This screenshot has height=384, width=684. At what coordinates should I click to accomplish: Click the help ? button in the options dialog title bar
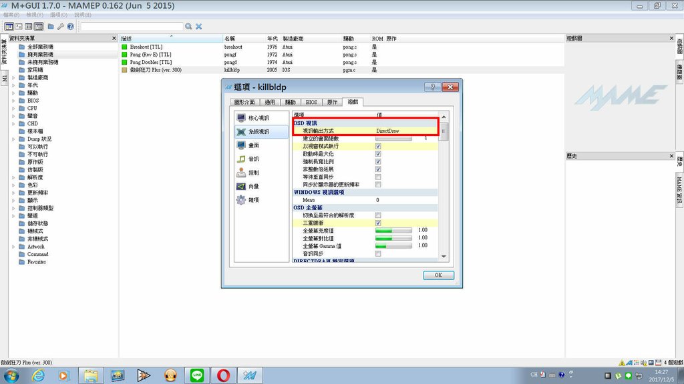point(432,87)
